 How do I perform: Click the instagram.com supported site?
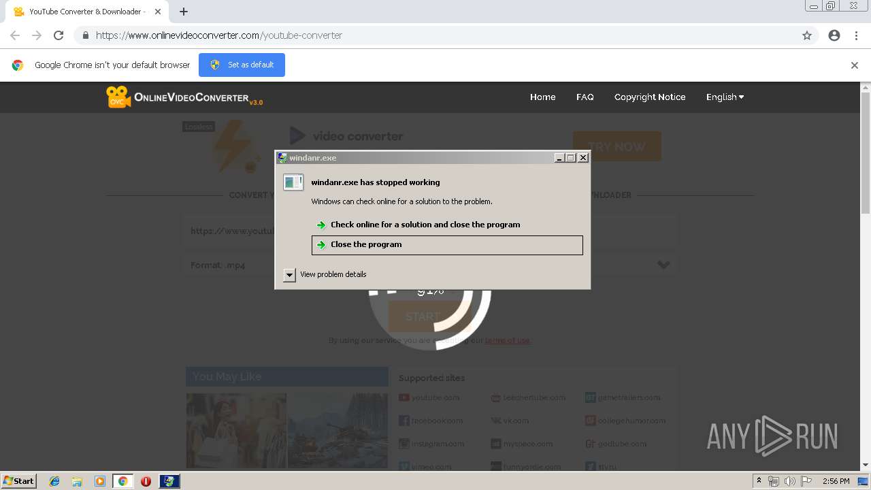[431, 444]
